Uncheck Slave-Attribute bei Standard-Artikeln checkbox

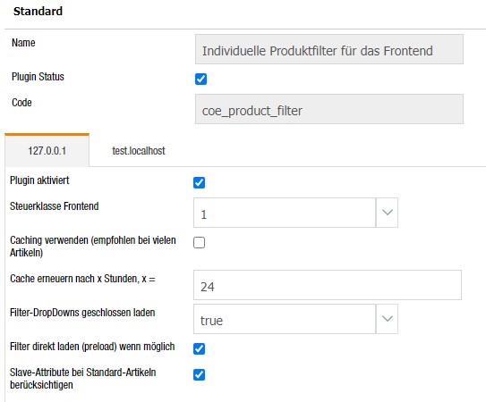click(199, 375)
